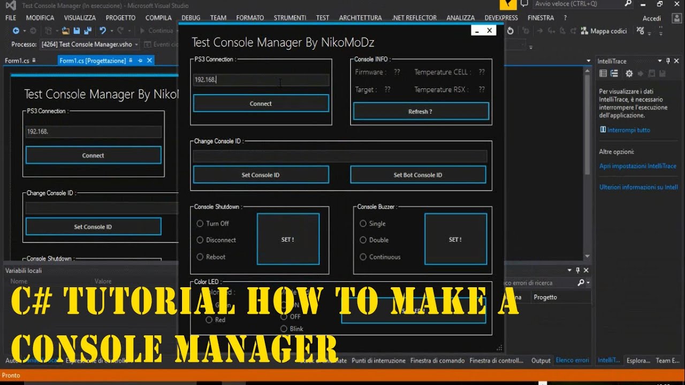Select the Single buzzer radio button
This screenshot has height=385, width=685.
pyautogui.click(x=363, y=224)
